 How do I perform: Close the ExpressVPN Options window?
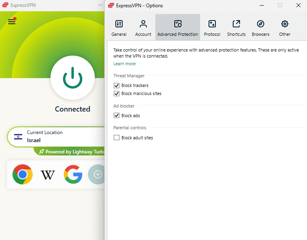[x=299, y=6]
